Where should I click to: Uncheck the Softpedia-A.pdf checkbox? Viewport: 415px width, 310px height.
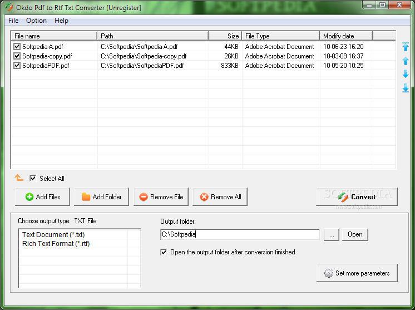(x=17, y=47)
